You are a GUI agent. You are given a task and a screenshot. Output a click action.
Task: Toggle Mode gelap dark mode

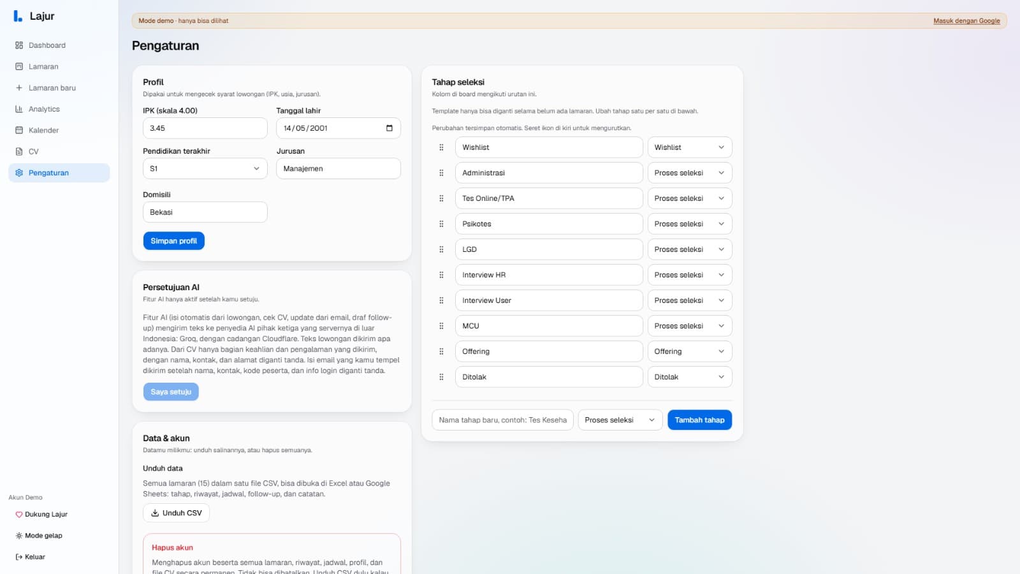(x=39, y=536)
